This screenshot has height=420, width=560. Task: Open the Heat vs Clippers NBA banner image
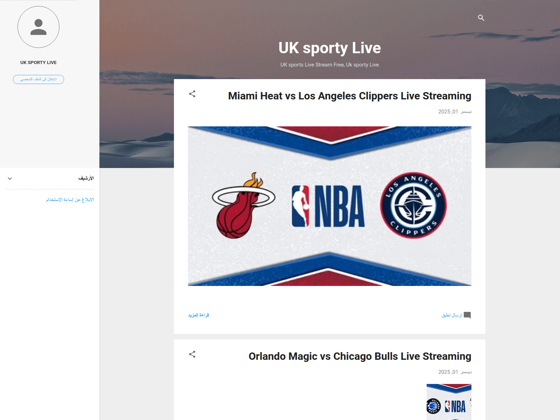click(330, 206)
